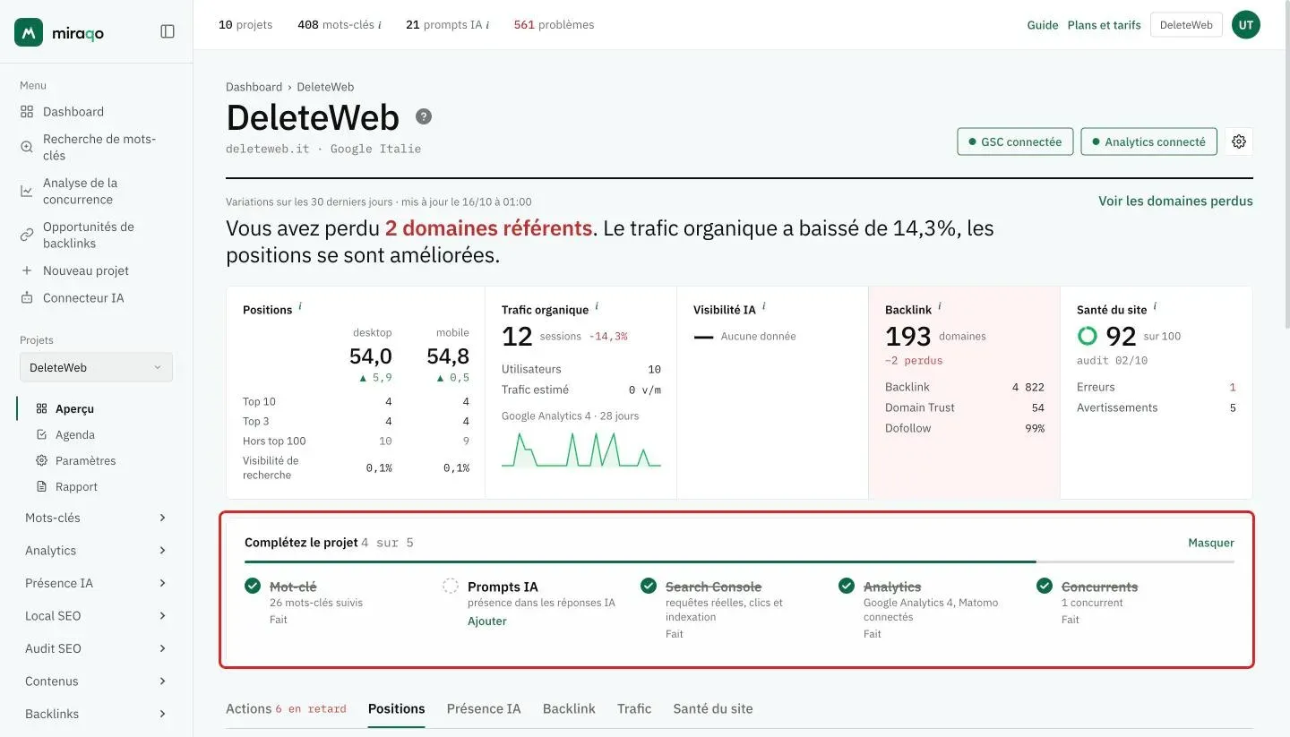The image size is (1290, 737).
Task: Click the Mot-clé completed check circle
Action: 253,586
